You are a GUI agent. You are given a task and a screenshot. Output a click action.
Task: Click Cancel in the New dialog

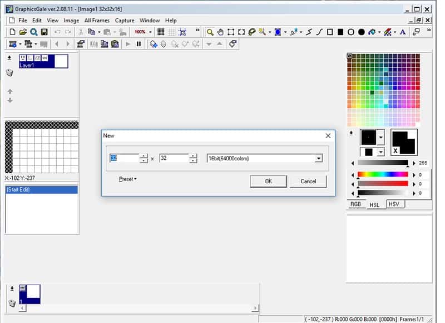pos(308,181)
